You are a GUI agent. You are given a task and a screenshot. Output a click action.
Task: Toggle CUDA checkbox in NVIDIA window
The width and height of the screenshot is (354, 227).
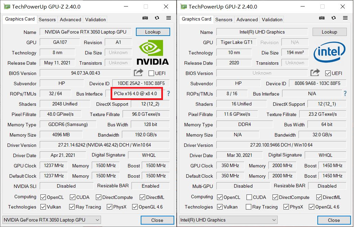pos(73,197)
